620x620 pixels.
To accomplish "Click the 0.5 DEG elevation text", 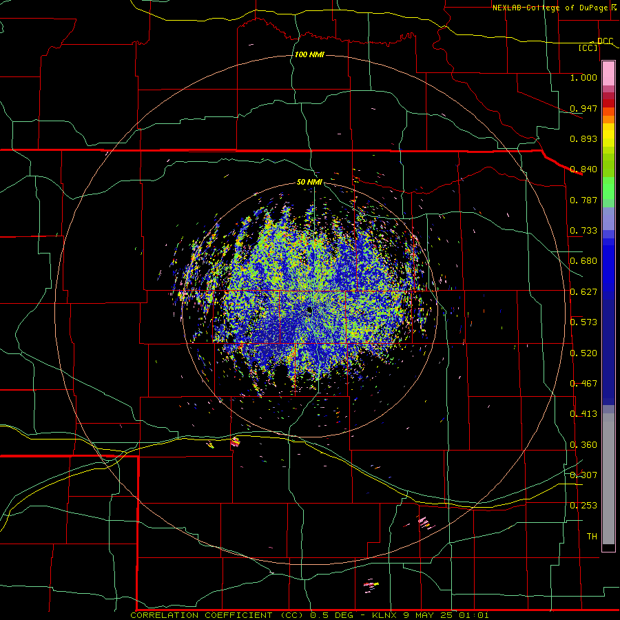I will pos(333,615).
